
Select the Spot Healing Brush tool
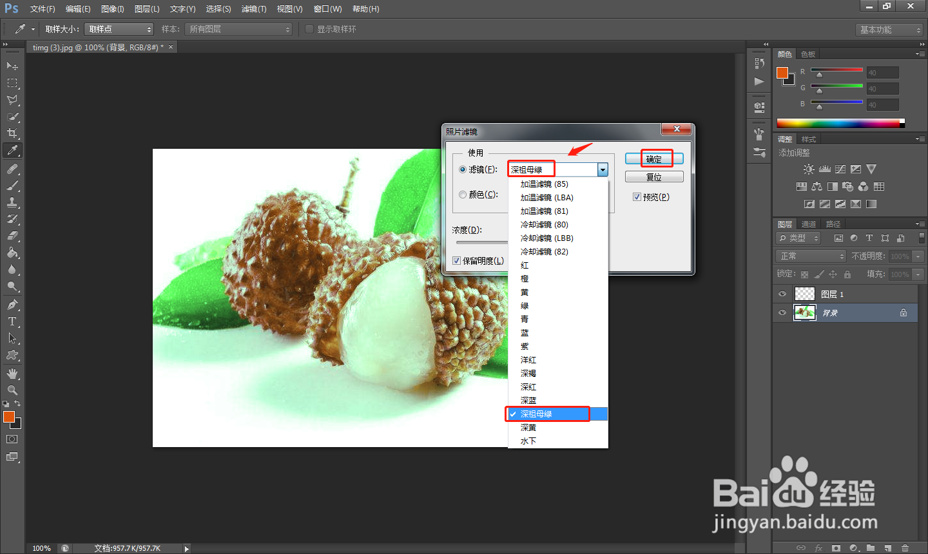[12, 169]
